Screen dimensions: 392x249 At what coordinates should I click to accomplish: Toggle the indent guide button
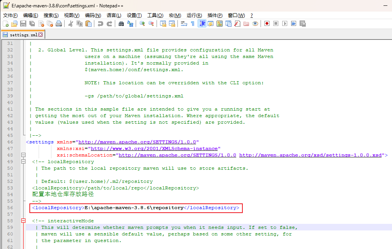tap(202, 24)
